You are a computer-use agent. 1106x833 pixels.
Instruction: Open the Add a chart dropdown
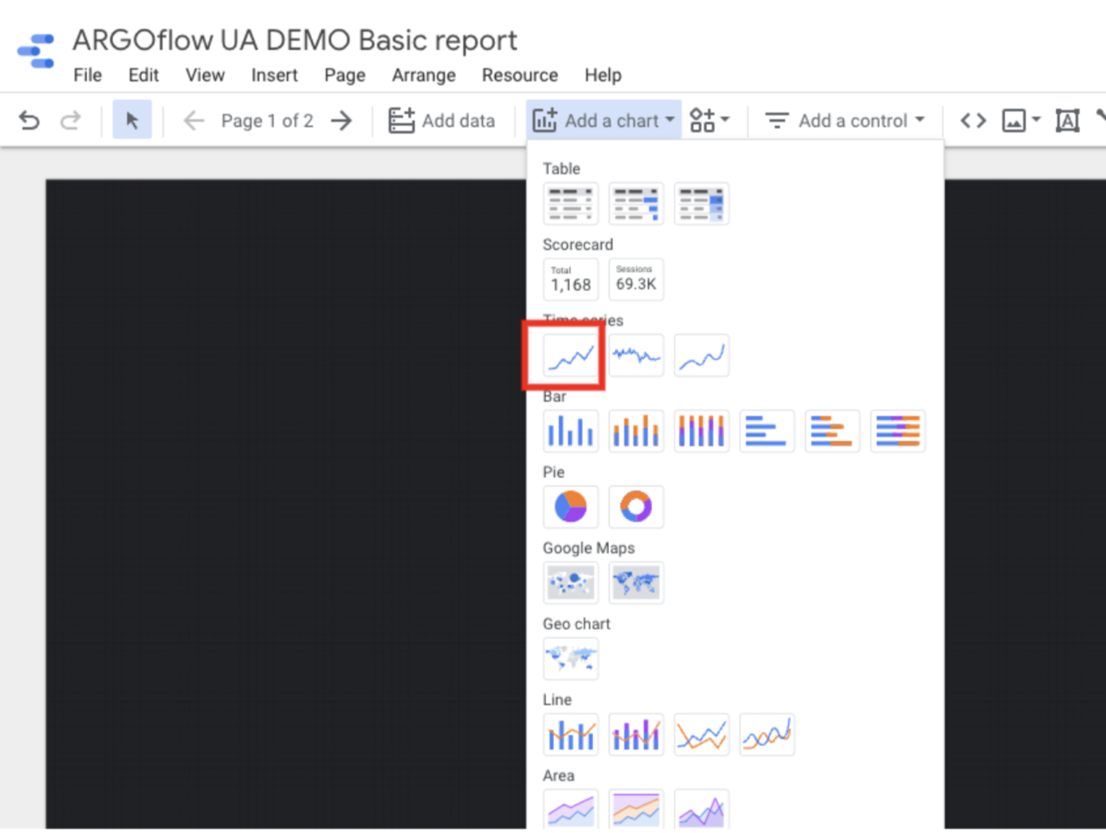[x=604, y=120]
